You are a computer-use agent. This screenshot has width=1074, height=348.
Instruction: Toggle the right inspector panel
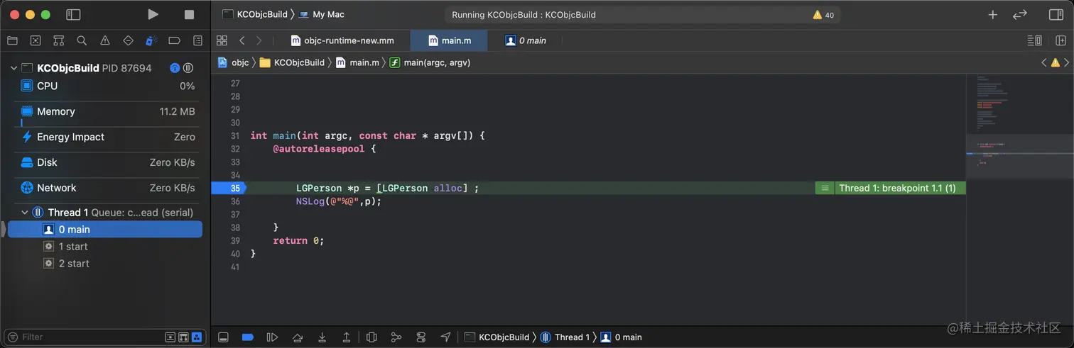1056,14
